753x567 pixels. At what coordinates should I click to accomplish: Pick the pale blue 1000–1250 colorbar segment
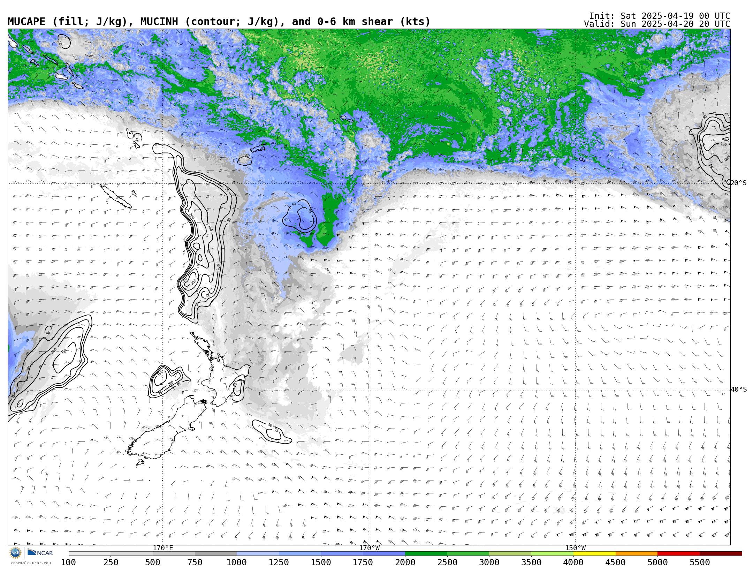coord(258,554)
